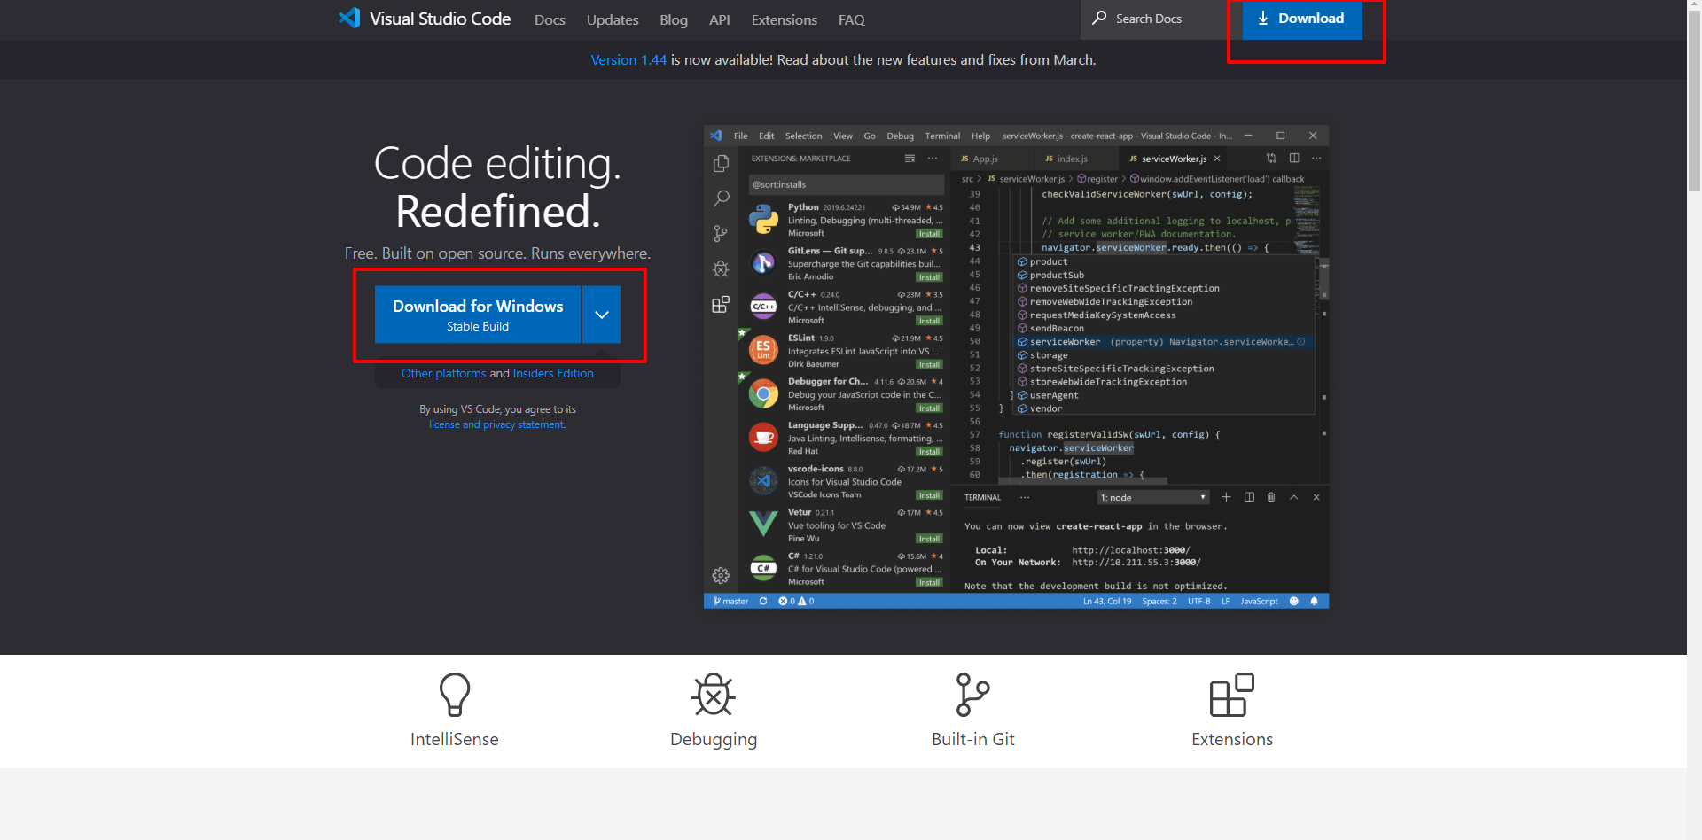The height and width of the screenshot is (840, 1702).
Task: Click the Download button in the header
Action: pyautogui.click(x=1302, y=19)
